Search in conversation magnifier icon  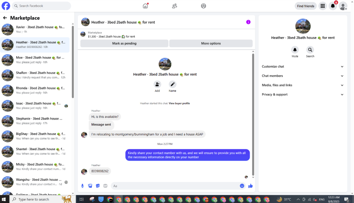[310, 50]
